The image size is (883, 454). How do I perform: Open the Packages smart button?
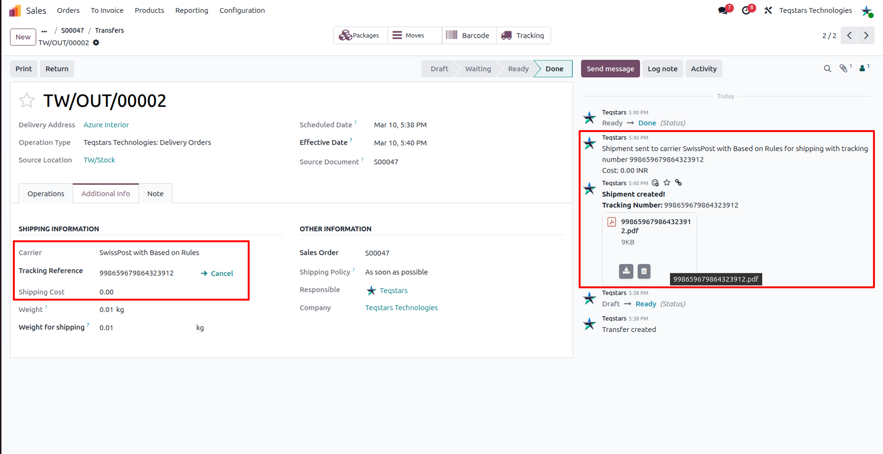360,35
